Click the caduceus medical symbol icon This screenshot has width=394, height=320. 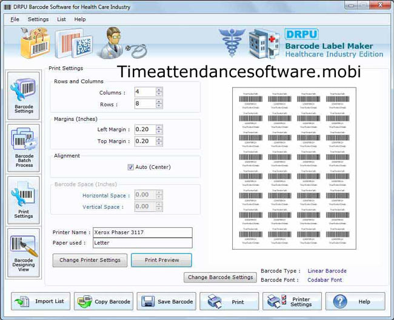pyautogui.click(x=232, y=43)
